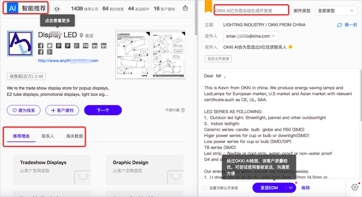Click the 自定义开发信 button
Screen dimensions: 362x197
(x=218, y=59)
